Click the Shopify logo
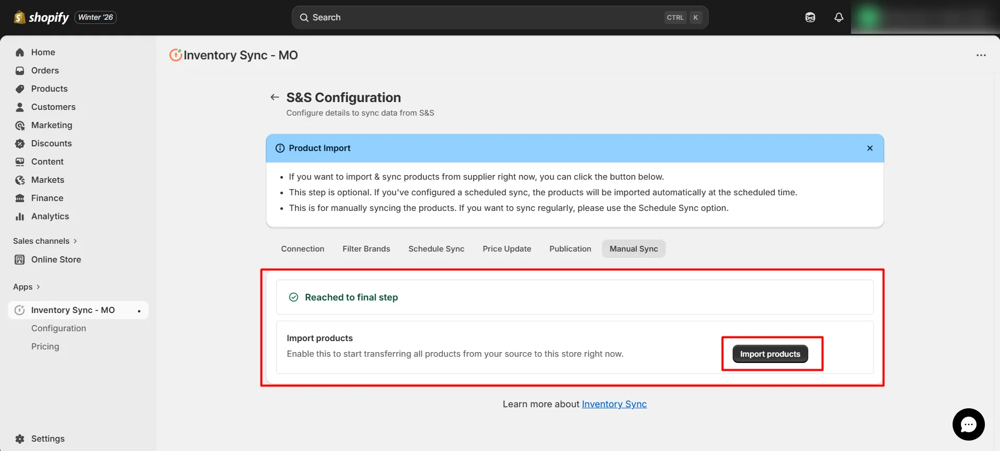This screenshot has width=1000, height=451. click(x=41, y=17)
